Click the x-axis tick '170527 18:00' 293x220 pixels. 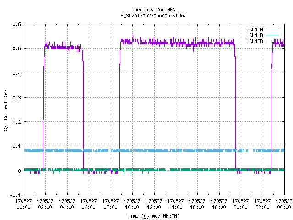pyautogui.click(x=219, y=204)
